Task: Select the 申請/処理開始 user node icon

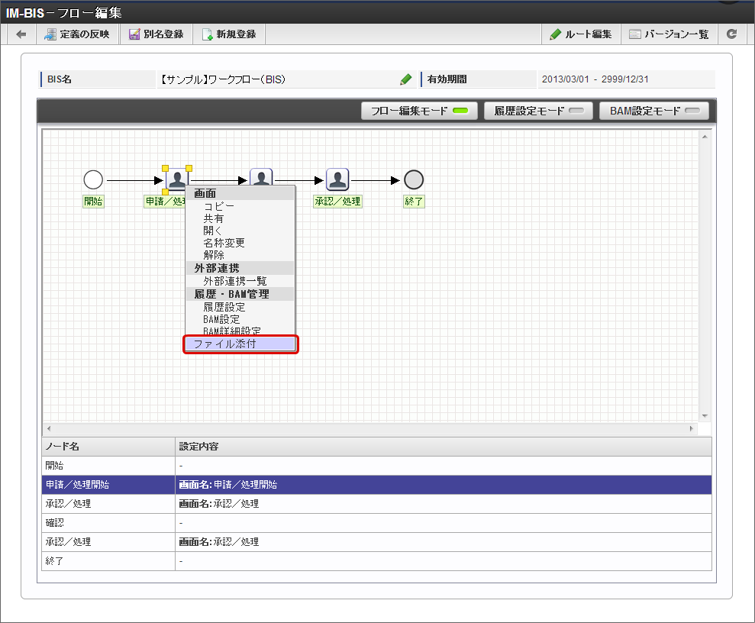Action: tap(176, 179)
